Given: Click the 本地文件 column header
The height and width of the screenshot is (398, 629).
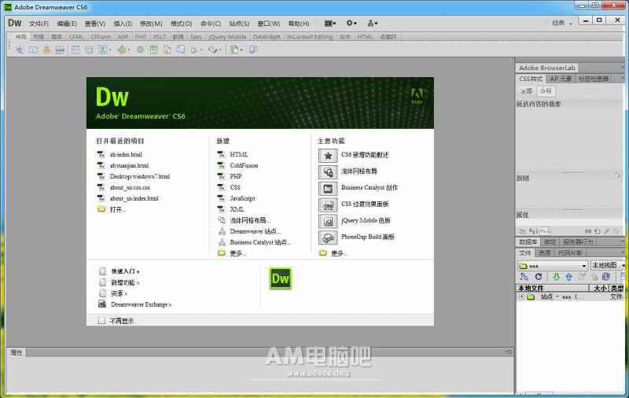Looking at the screenshot, I should pyautogui.click(x=552, y=288).
